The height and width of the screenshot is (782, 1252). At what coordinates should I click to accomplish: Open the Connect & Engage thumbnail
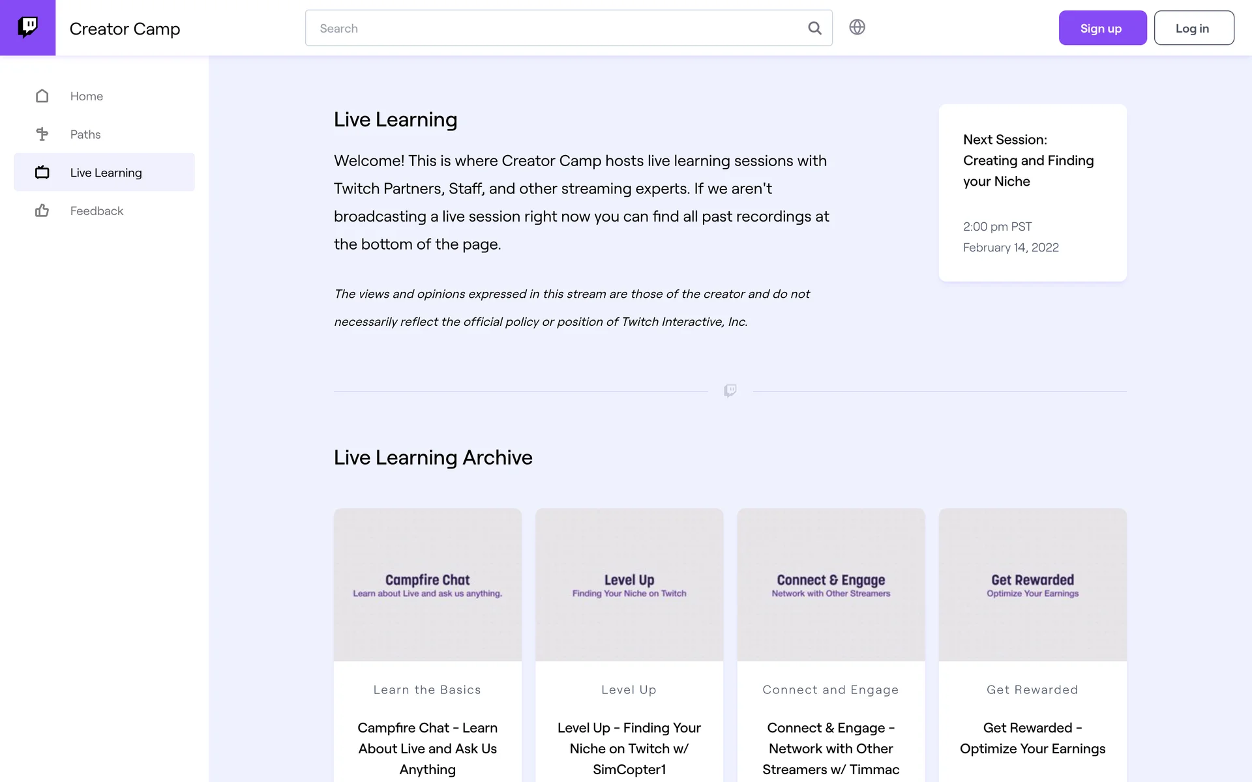(831, 585)
